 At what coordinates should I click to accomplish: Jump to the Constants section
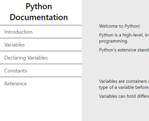(x=41, y=71)
